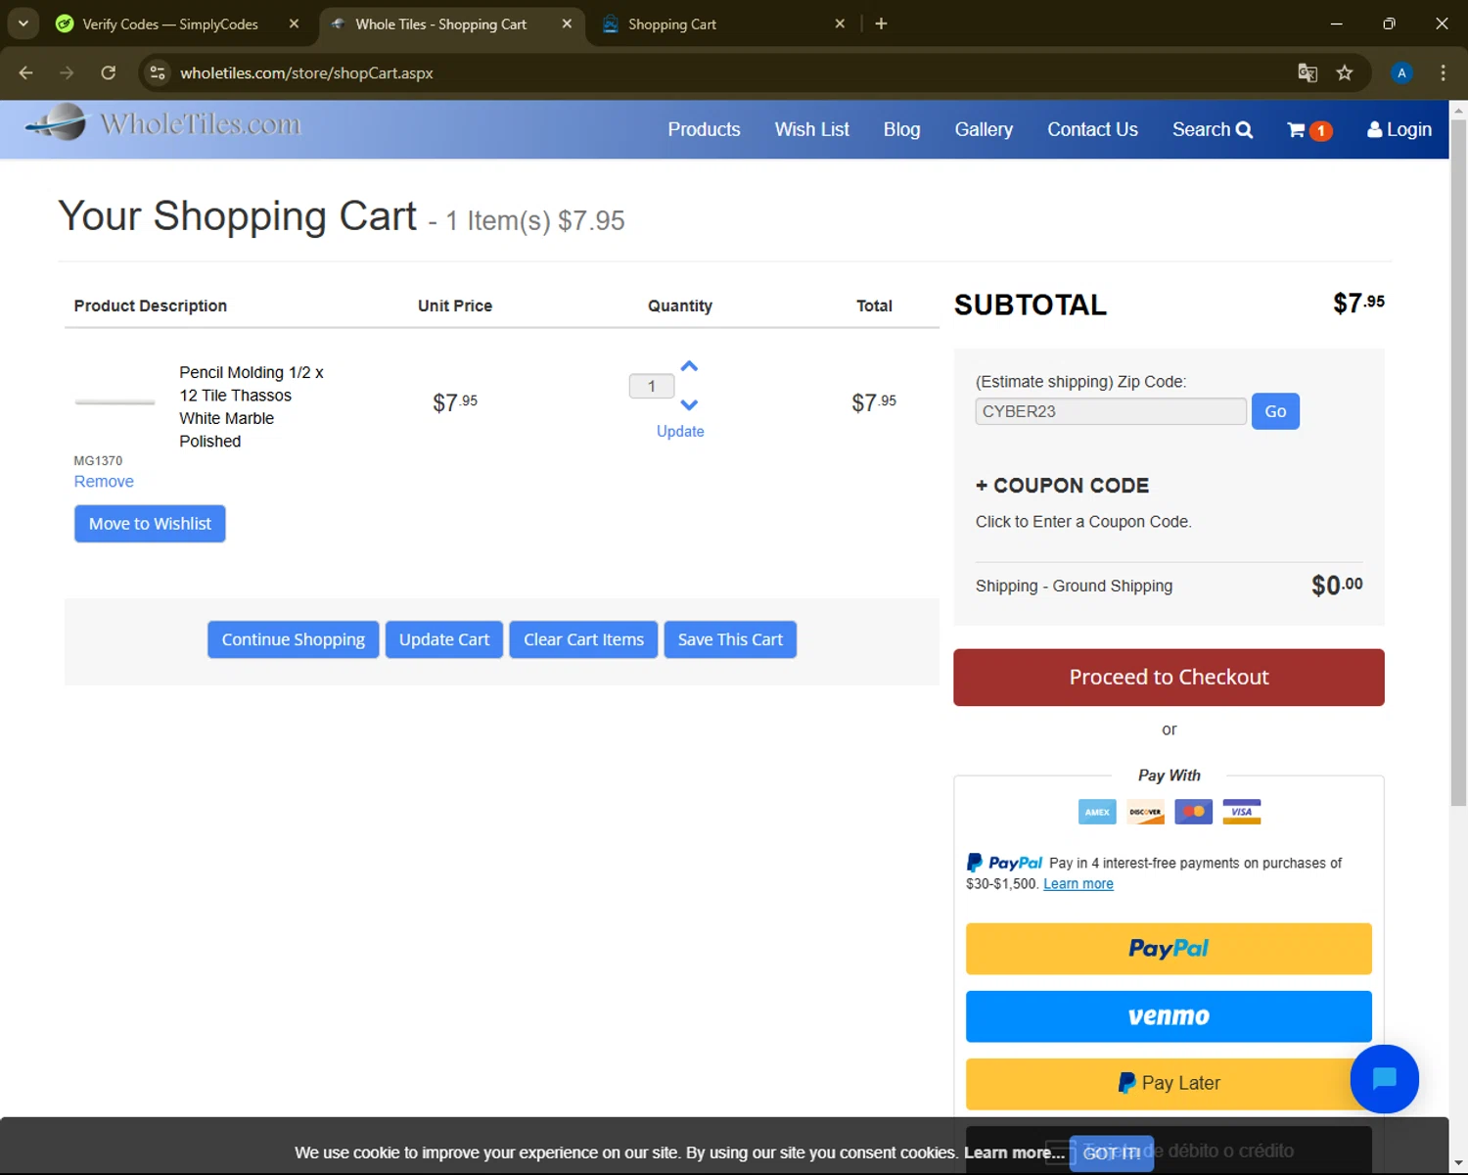Click Clear Cart Items button

click(x=583, y=639)
